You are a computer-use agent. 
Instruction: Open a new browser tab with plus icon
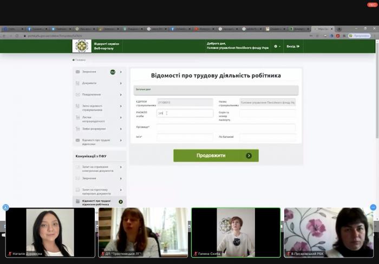[x=339, y=29]
